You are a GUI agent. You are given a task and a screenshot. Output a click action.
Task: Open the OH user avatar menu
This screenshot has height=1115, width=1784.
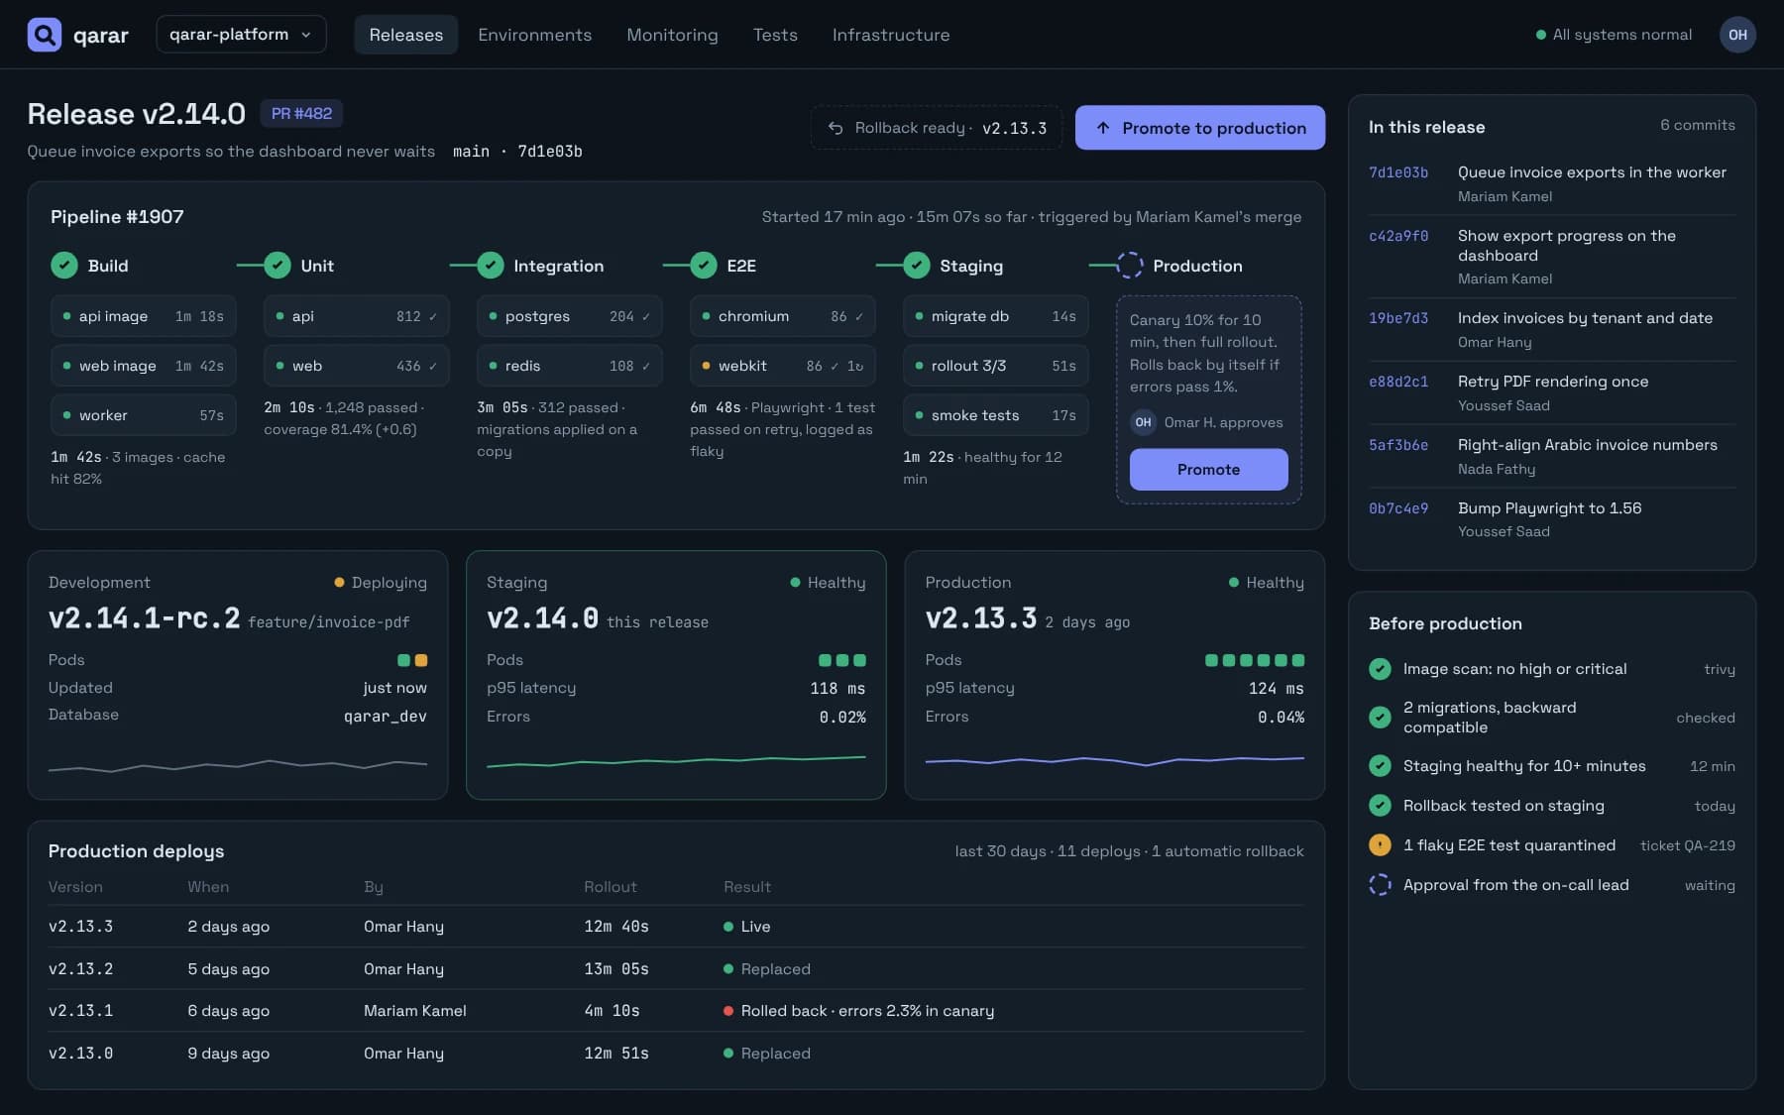click(x=1737, y=35)
